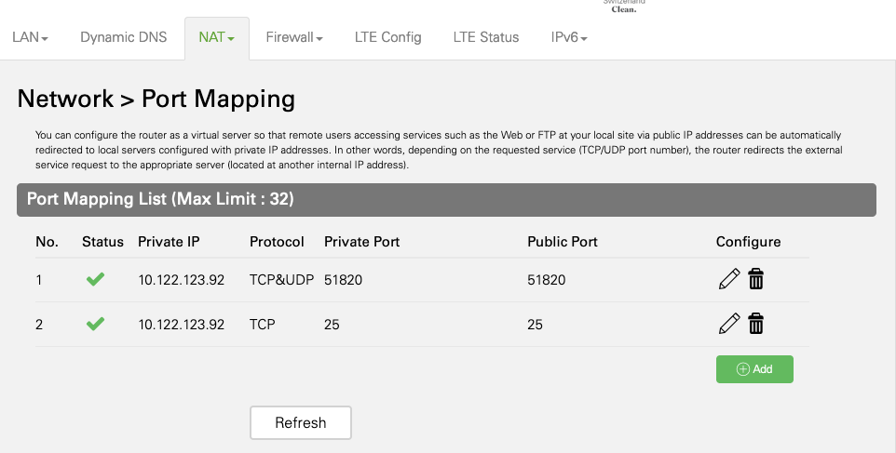Go to Dynamic DNS tab
The image size is (896, 453).
point(124,38)
